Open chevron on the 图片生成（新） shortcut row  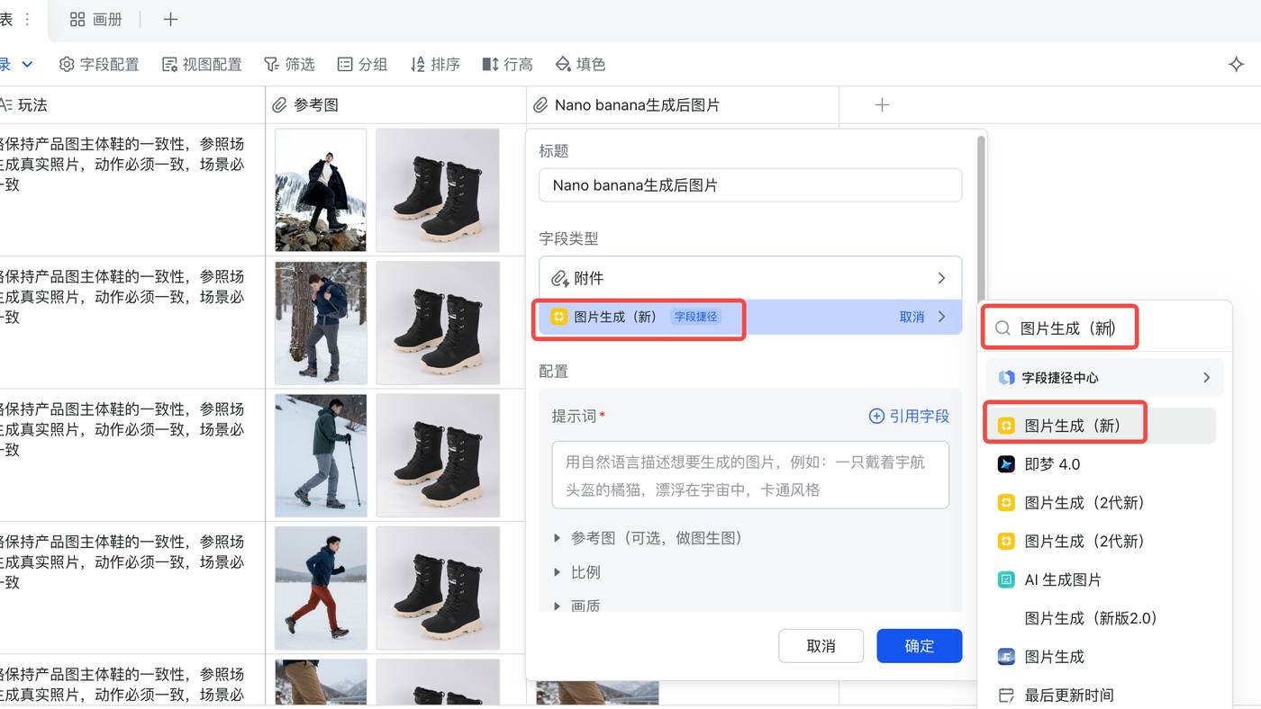(x=942, y=317)
